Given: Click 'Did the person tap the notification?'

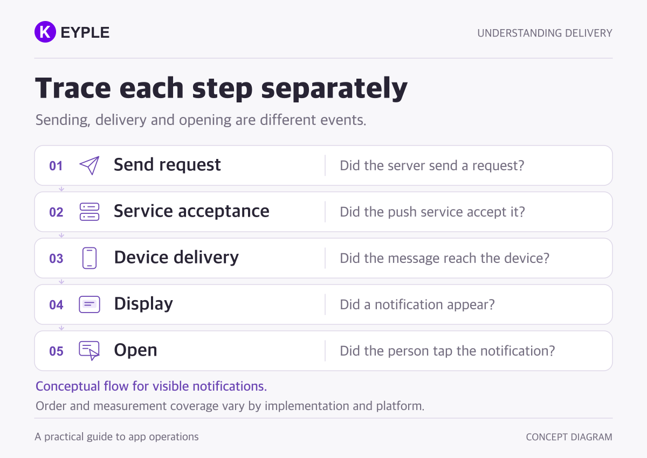Looking at the screenshot, I should click(x=448, y=351).
